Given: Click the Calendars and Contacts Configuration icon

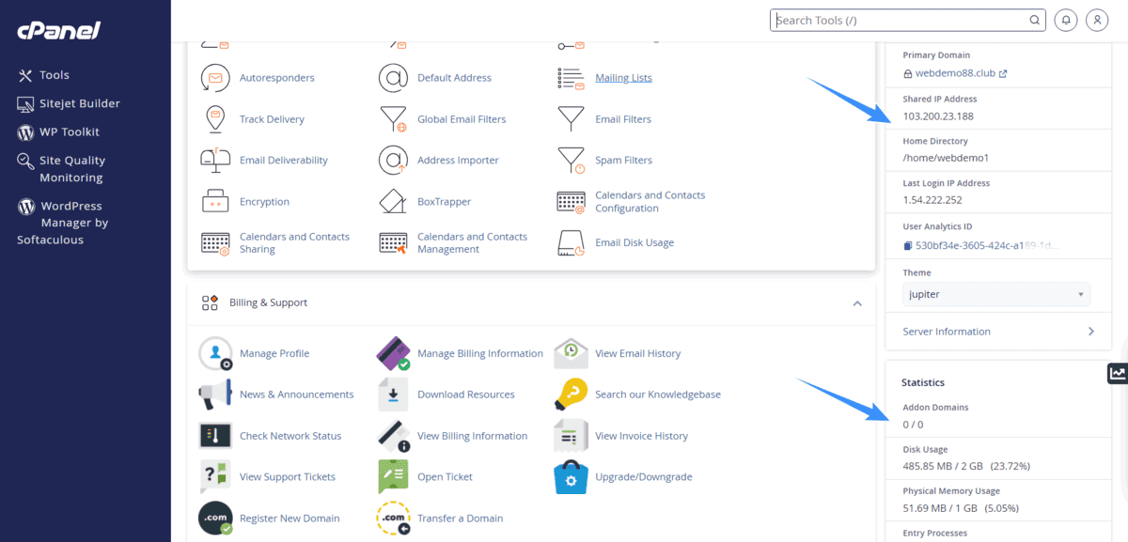Looking at the screenshot, I should (x=571, y=201).
